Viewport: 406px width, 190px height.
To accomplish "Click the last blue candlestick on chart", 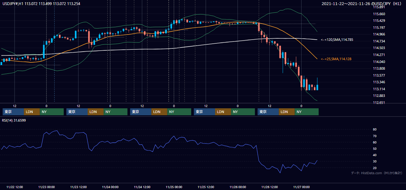I will point(317,87).
